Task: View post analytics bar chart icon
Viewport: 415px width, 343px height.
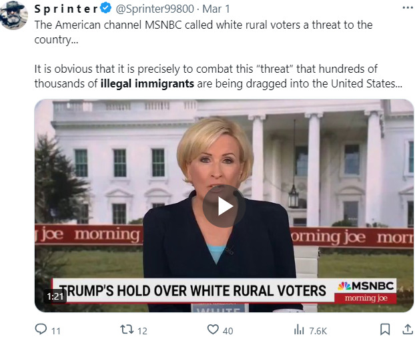Action: coord(299,330)
